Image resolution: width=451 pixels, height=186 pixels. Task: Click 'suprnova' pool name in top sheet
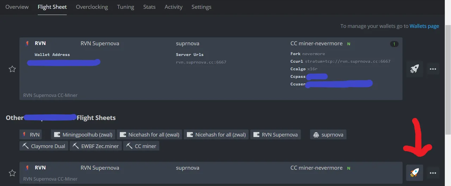187,44
